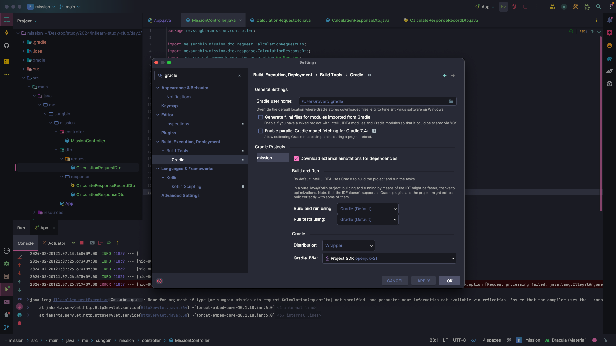
Task: Uncheck Download external annotations for dependencies
Action: point(296,159)
